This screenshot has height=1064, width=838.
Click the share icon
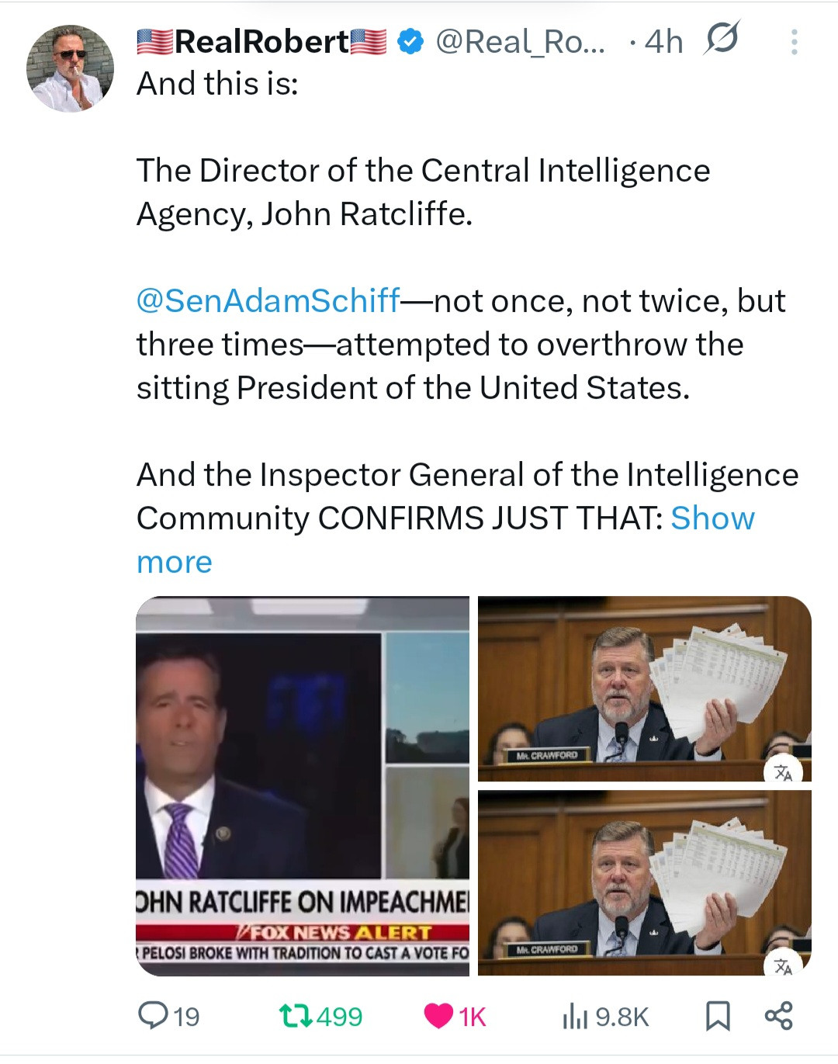pyautogui.click(x=778, y=1015)
